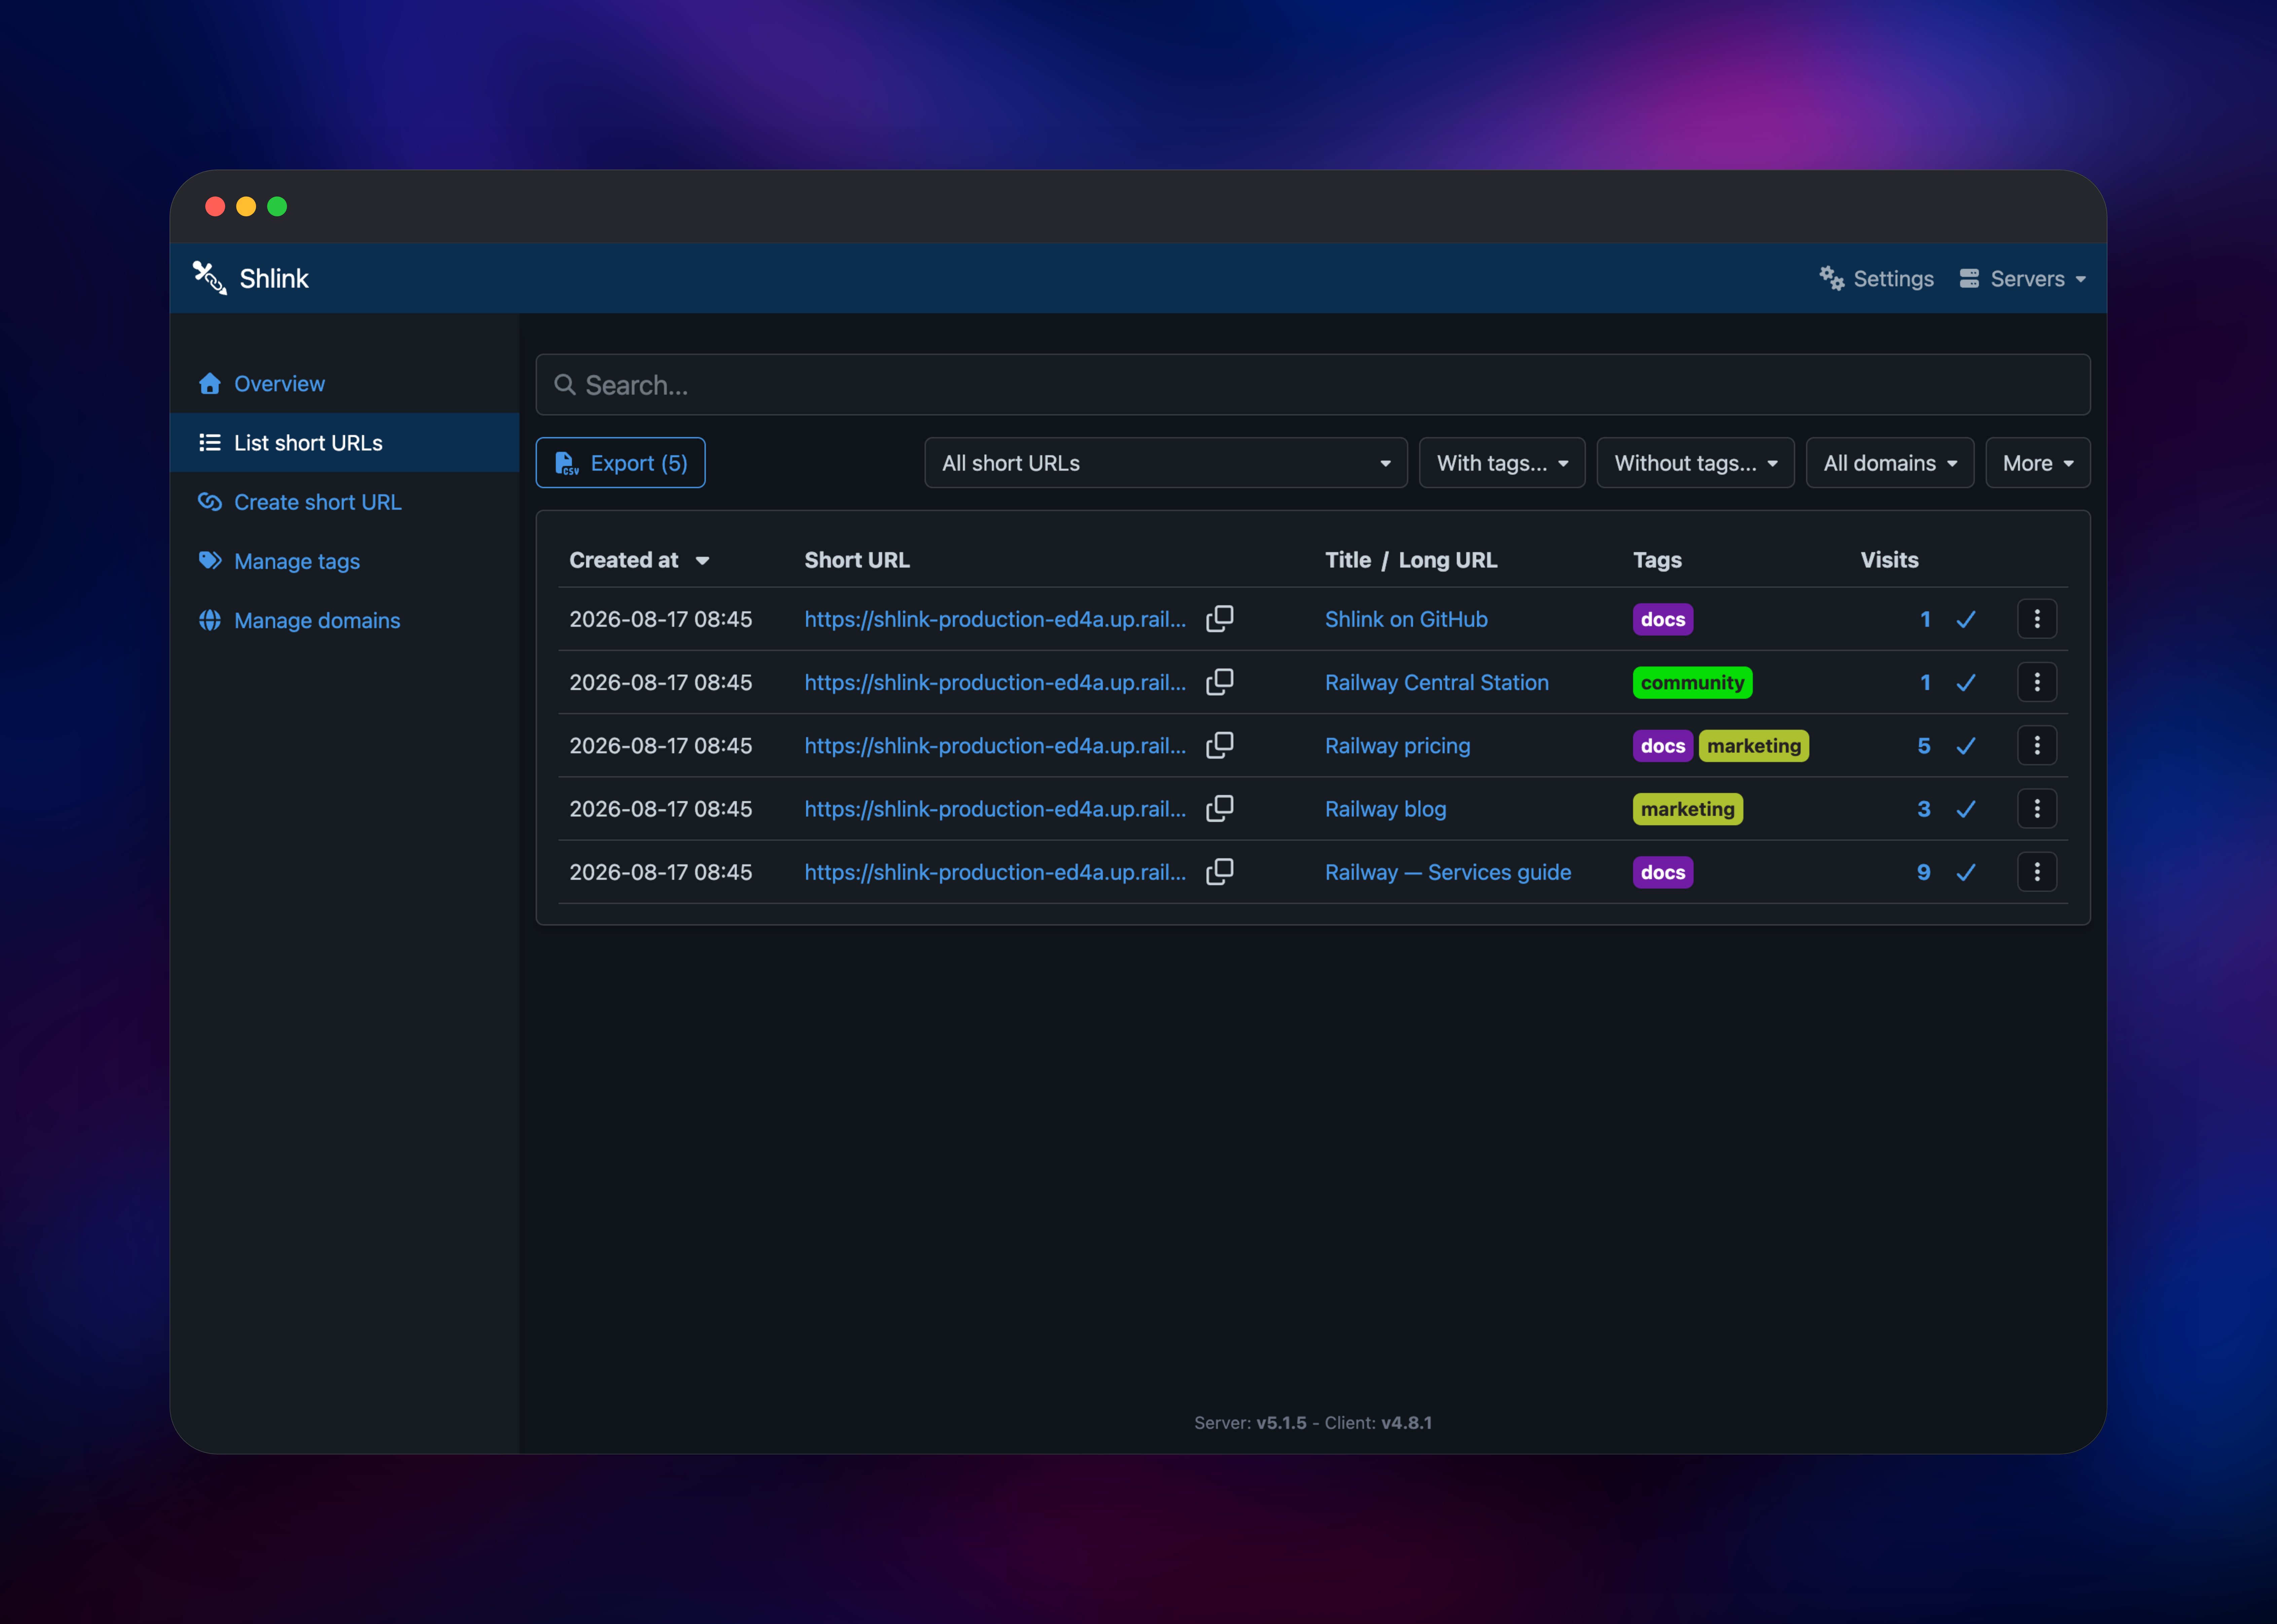Click the Shlink logo icon
The image size is (2277, 1624).
tap(210, 278)
